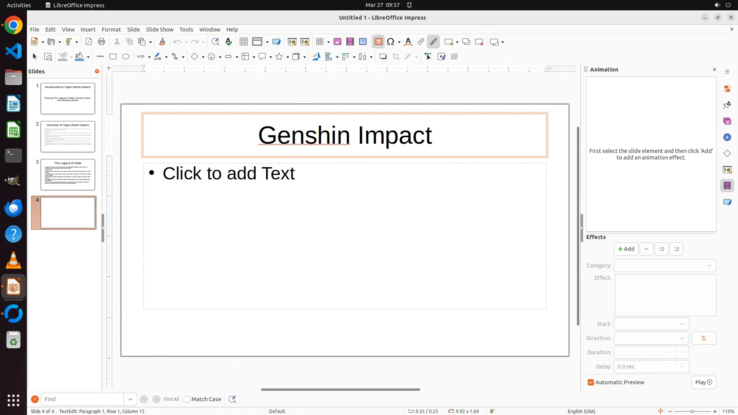Viewport: 738px width, 415px height.
Task: Enable the Match Case checkbox
Action: [187, 399]
